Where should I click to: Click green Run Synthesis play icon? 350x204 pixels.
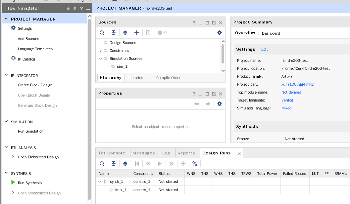(13, 183)
